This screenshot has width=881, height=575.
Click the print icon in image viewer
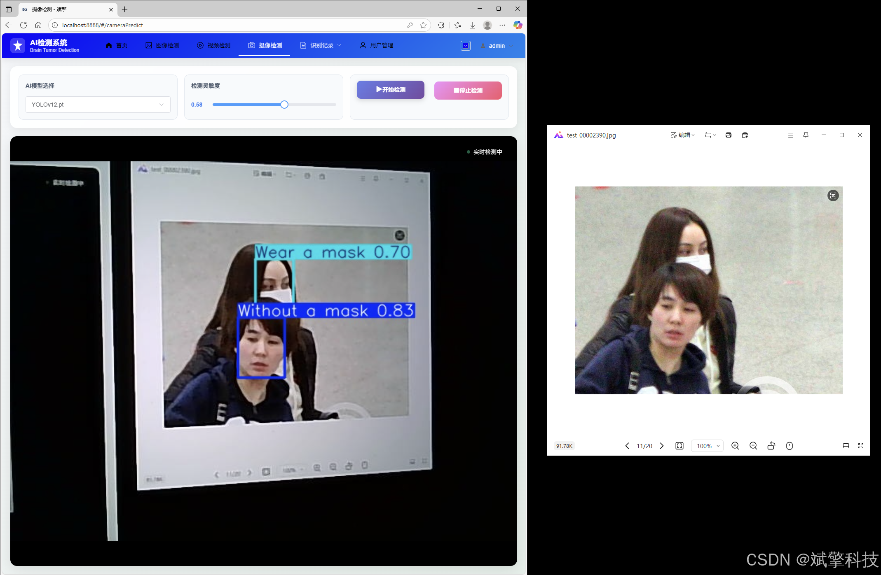point(729,135)
